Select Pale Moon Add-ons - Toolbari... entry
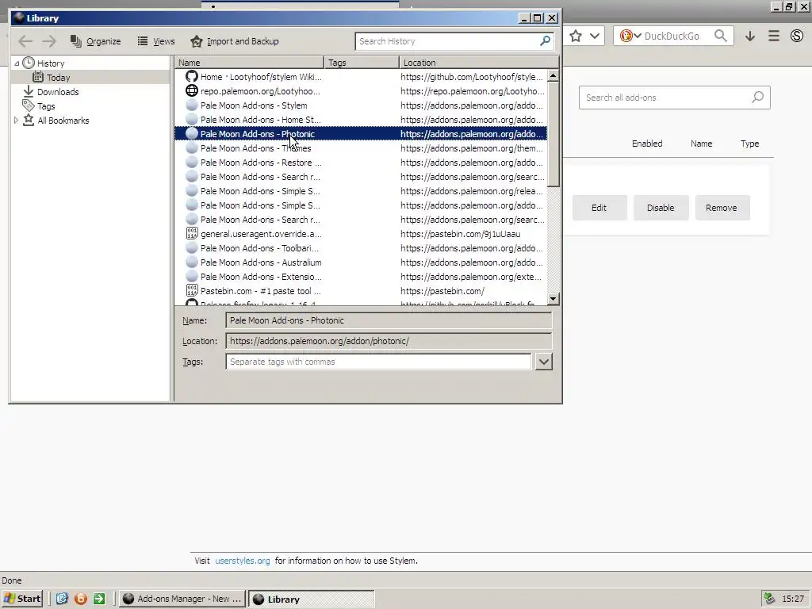This screenshot has height=609, width=812. tap(361, 248)
